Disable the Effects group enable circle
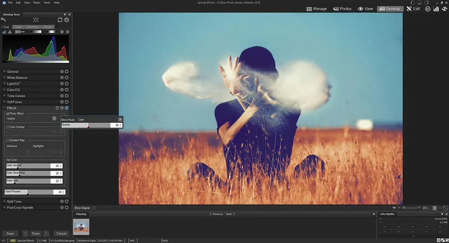 point(67,108)
